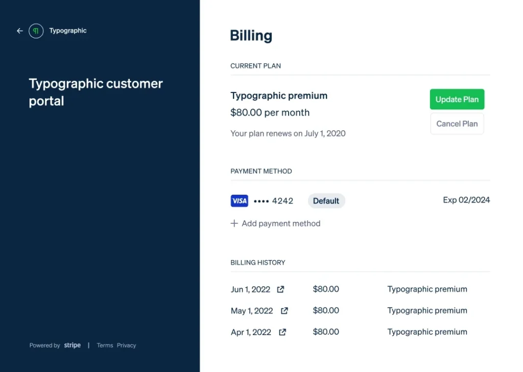This screenshot has height=372, width=523.
Task: Select the Typographic premium plan row
Action: pyautogui.click(x=279, y=96)
